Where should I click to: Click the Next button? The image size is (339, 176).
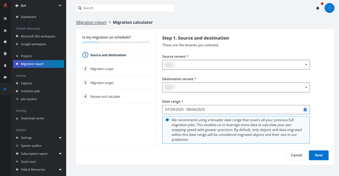click(318, 155)
